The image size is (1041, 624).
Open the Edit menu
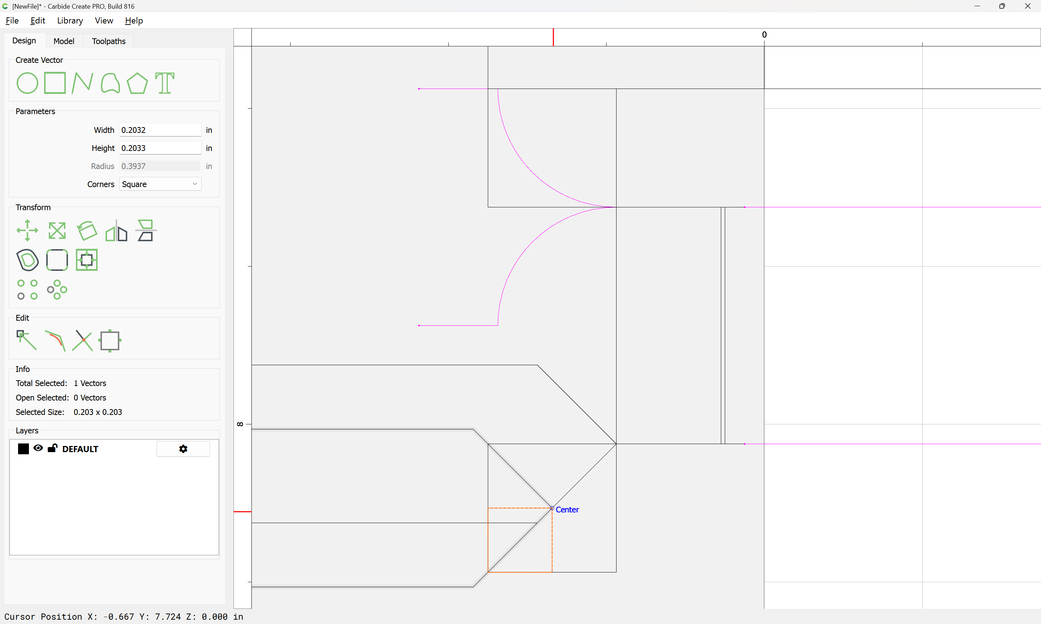point(38,21)
